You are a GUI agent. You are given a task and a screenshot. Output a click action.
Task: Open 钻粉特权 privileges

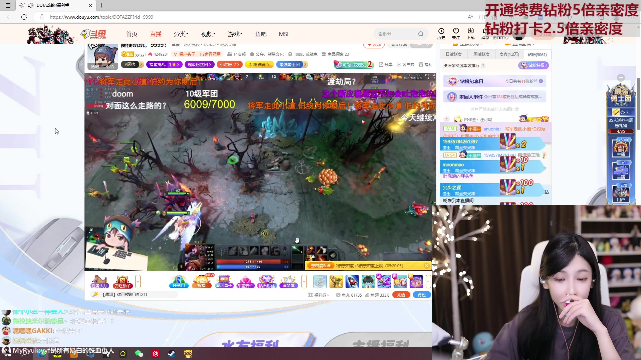(533, 65)
